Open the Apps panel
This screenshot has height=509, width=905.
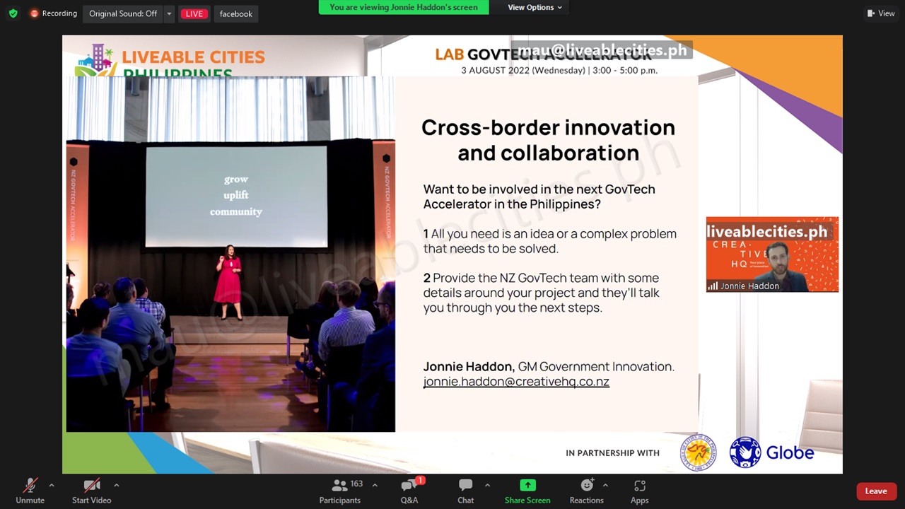640,491
